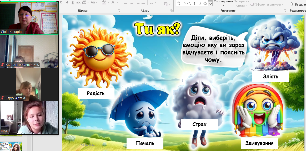Click the Здивування label on slide
Viewport: 306px width, 151px height.
click(259, 143)
